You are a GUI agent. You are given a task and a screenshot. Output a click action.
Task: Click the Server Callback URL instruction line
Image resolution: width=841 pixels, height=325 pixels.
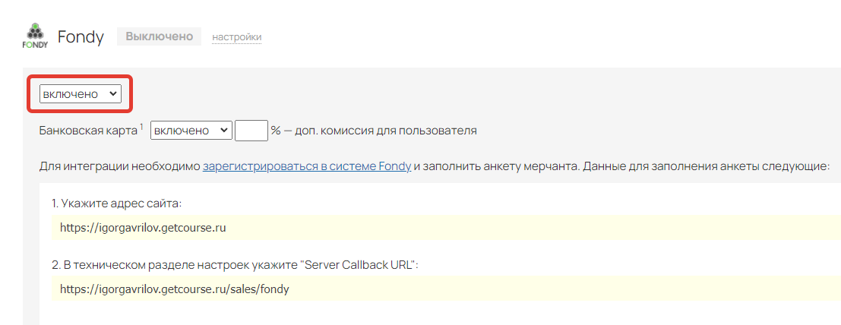point(235,266)
